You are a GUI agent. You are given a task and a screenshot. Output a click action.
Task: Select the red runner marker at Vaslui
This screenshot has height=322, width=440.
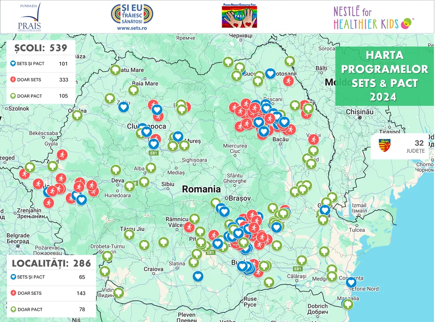313,139
